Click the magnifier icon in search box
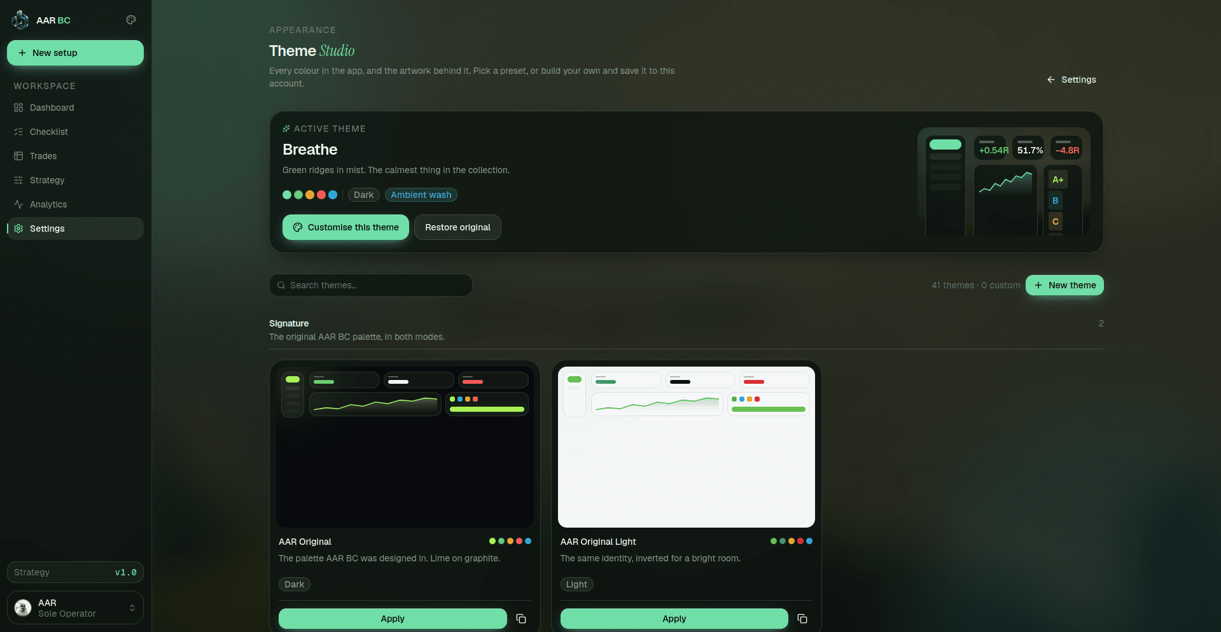1221x632 pixels. point(281,285)
